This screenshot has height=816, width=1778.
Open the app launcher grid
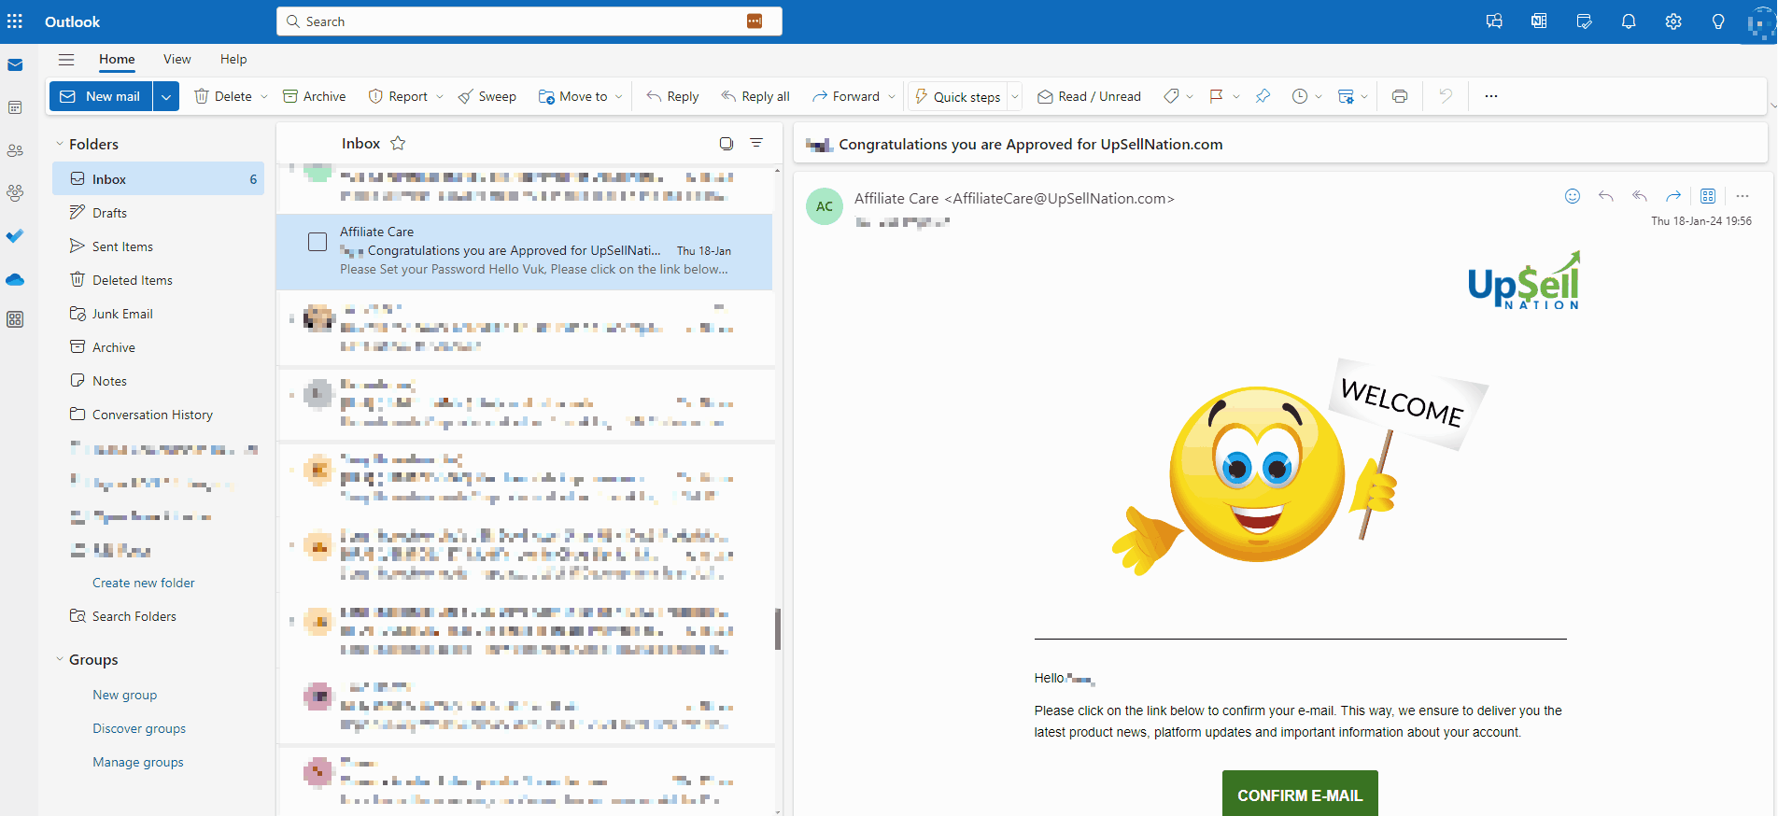pyautogui.click(x=15, y=21)
